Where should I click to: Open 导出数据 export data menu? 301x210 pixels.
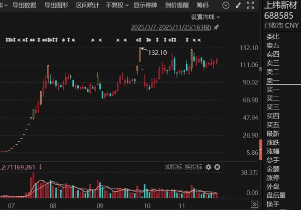coord(24,6)
